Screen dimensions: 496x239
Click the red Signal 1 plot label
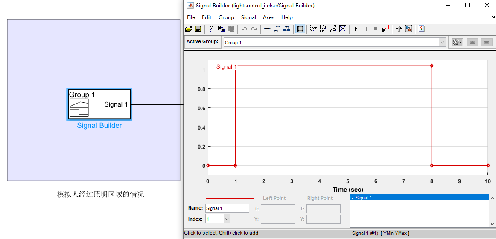coord(226,66)
